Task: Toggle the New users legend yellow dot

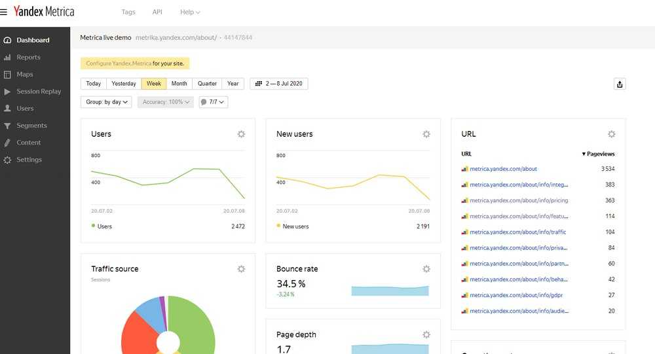Action: [278, 226]
